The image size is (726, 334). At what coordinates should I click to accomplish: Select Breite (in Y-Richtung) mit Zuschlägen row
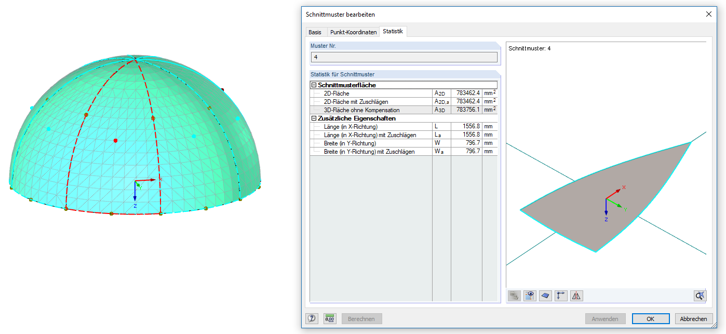click(x=404, y=151)
